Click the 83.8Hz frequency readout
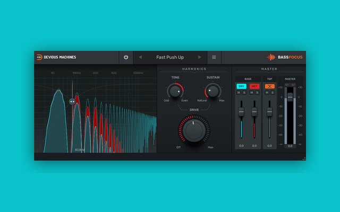Viewport: 340px width, 212px height. tap(80, 149)
